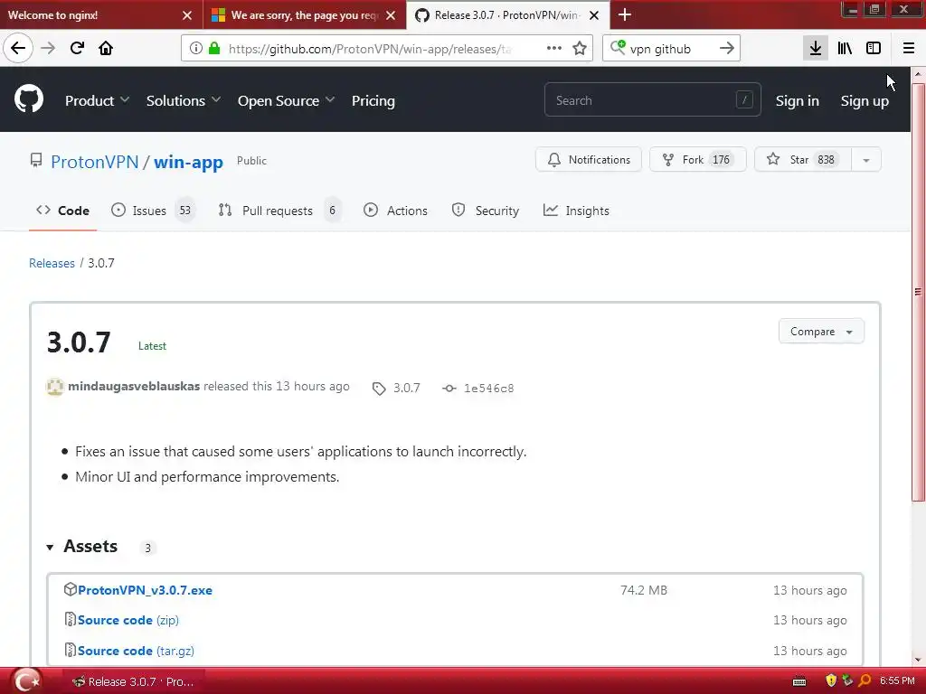The height and width of the screenshot is (694, 926).
Task: Click the GitHub octocat logo
Action: 29,98
